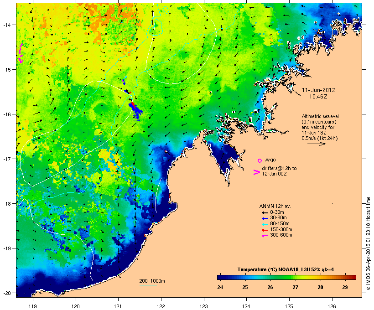Screen dimensions: 374x310
Task: Click the date label 11-Jun-2012
Action: 318,90
